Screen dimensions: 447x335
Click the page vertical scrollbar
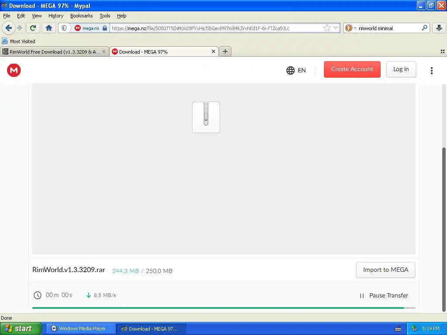444,229
